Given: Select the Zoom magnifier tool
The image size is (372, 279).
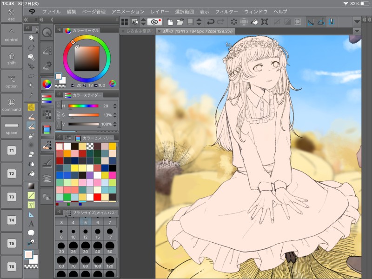Looking at the screenshot, I should (31, 38).
